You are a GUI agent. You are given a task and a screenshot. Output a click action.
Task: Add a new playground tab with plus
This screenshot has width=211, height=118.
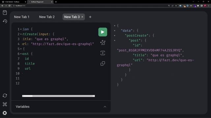click(90, 17)
